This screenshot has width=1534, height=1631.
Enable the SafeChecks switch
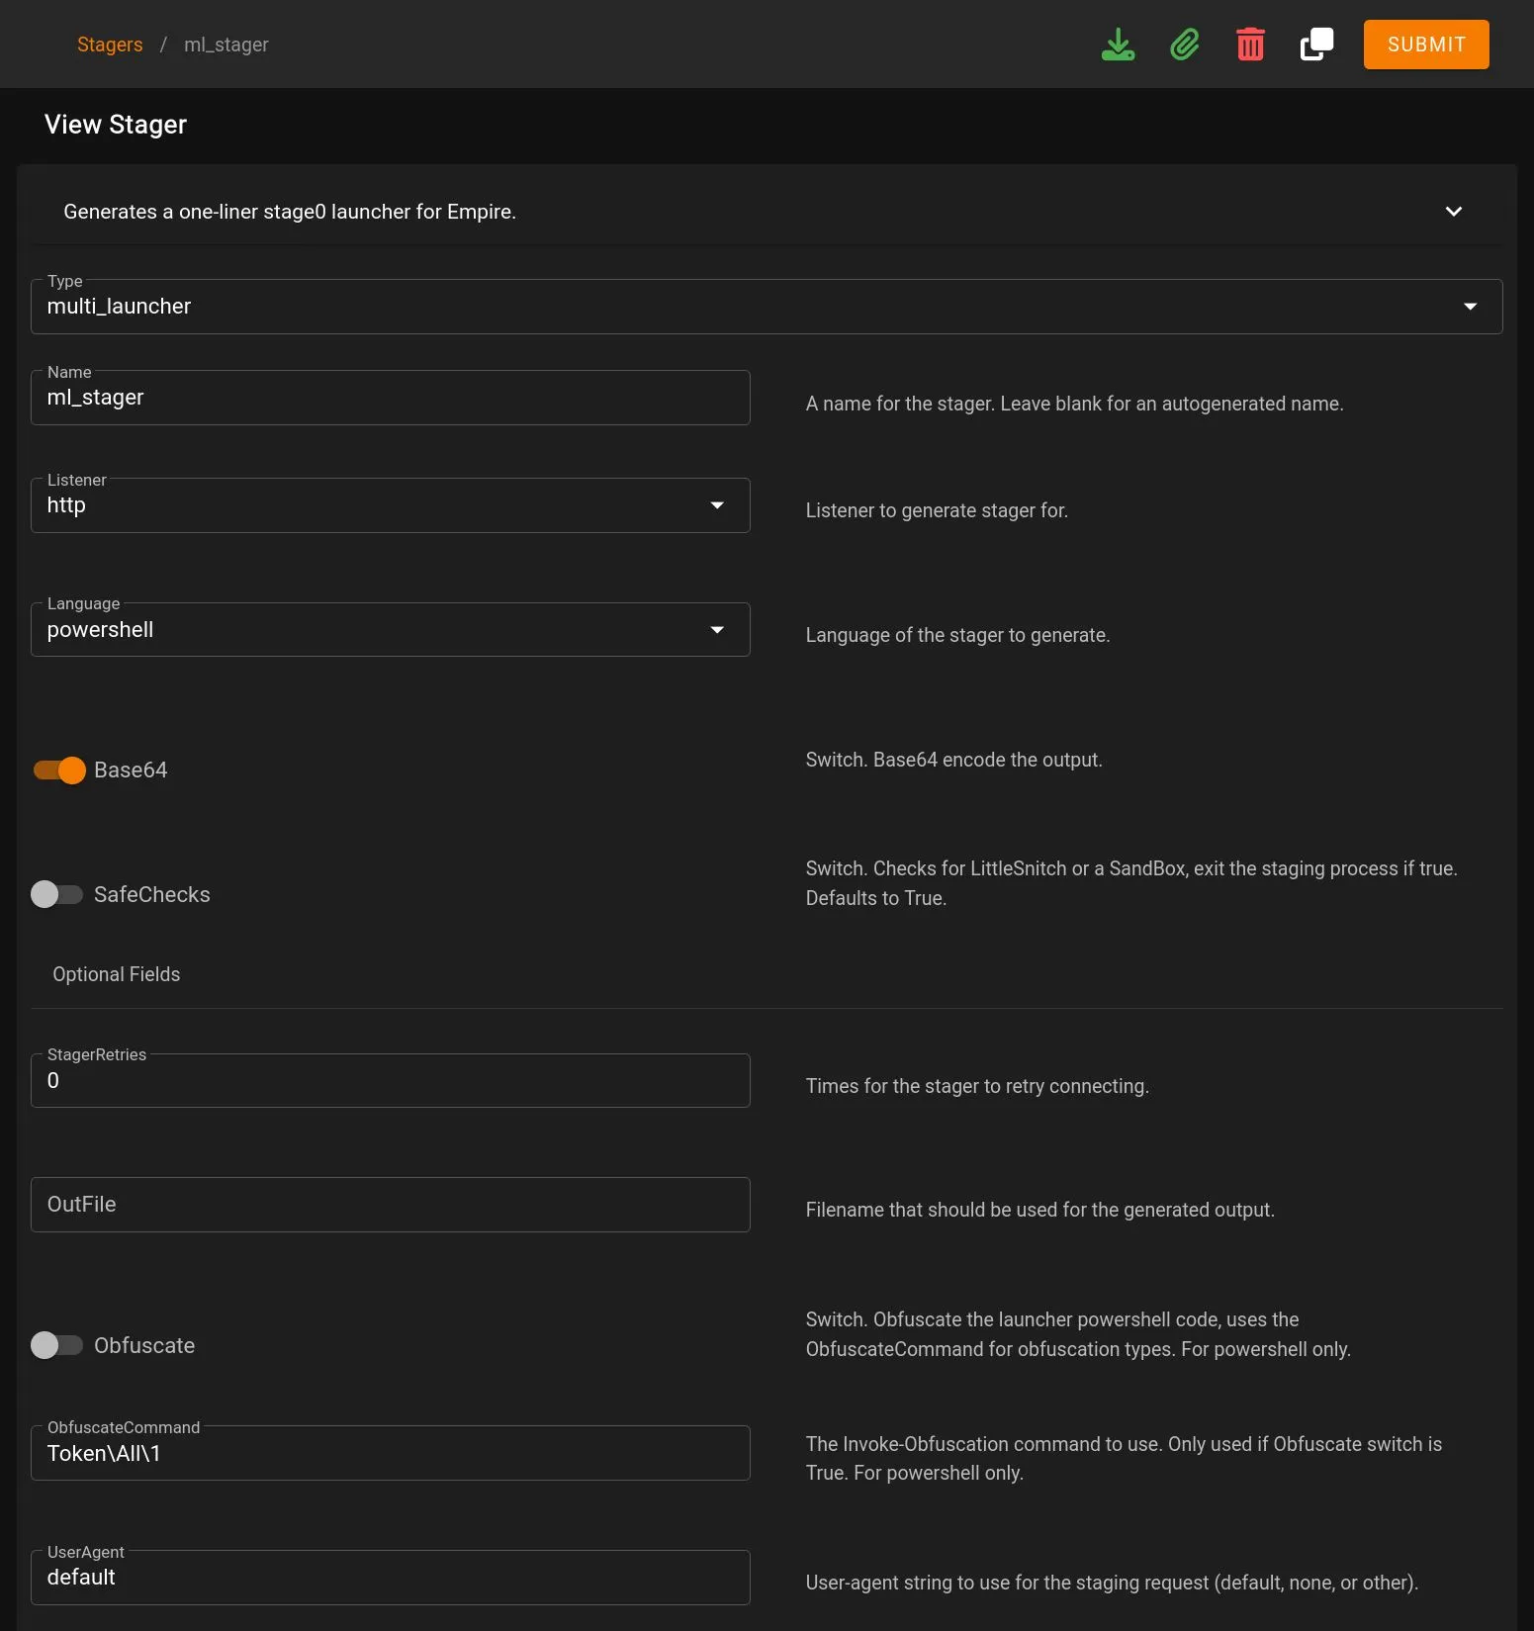(x=56, y=895)
